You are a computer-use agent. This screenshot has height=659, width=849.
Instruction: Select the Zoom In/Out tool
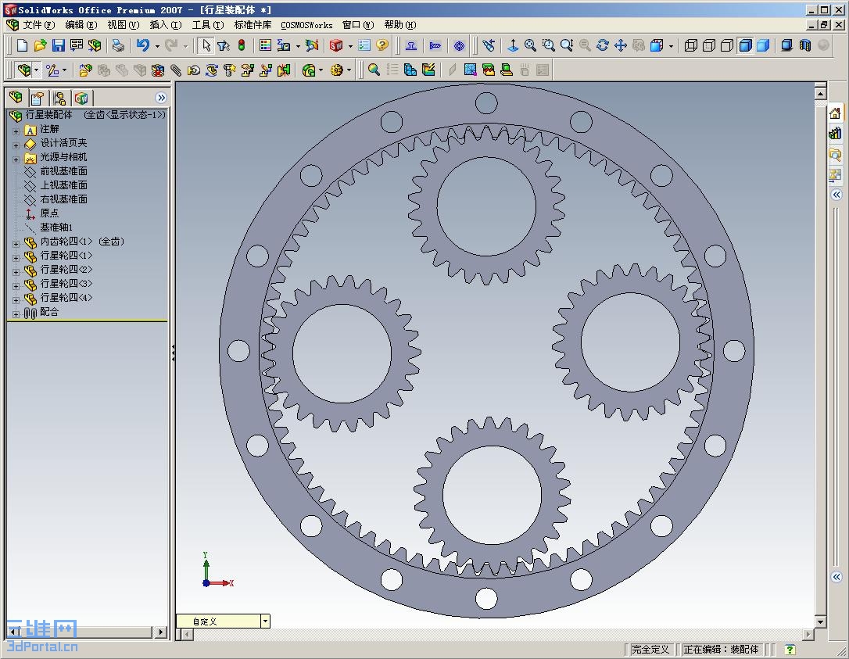pyautogui.click(x=566, y=45)
